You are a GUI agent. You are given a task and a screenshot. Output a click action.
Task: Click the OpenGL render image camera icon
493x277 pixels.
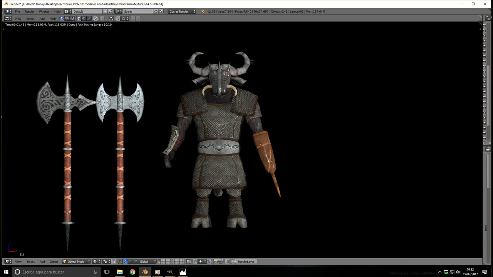tap(215, 262)
